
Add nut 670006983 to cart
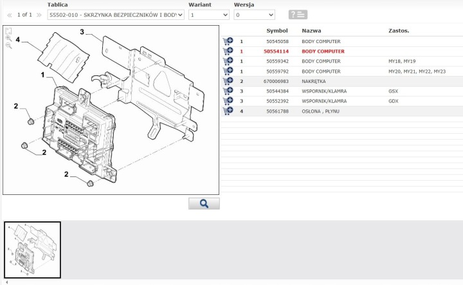click(228, 81)
